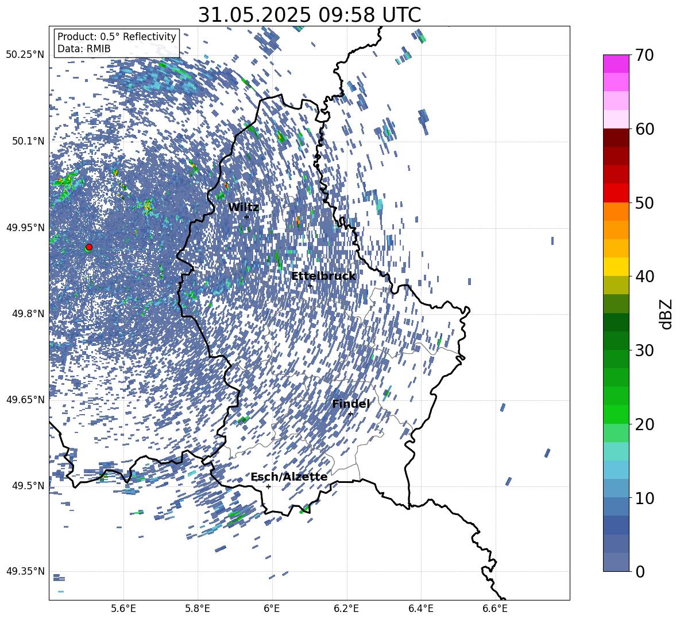Click the 5.8°E longitude tick label
The width and height of the screenshot is (680, 620).
point(198,609)
